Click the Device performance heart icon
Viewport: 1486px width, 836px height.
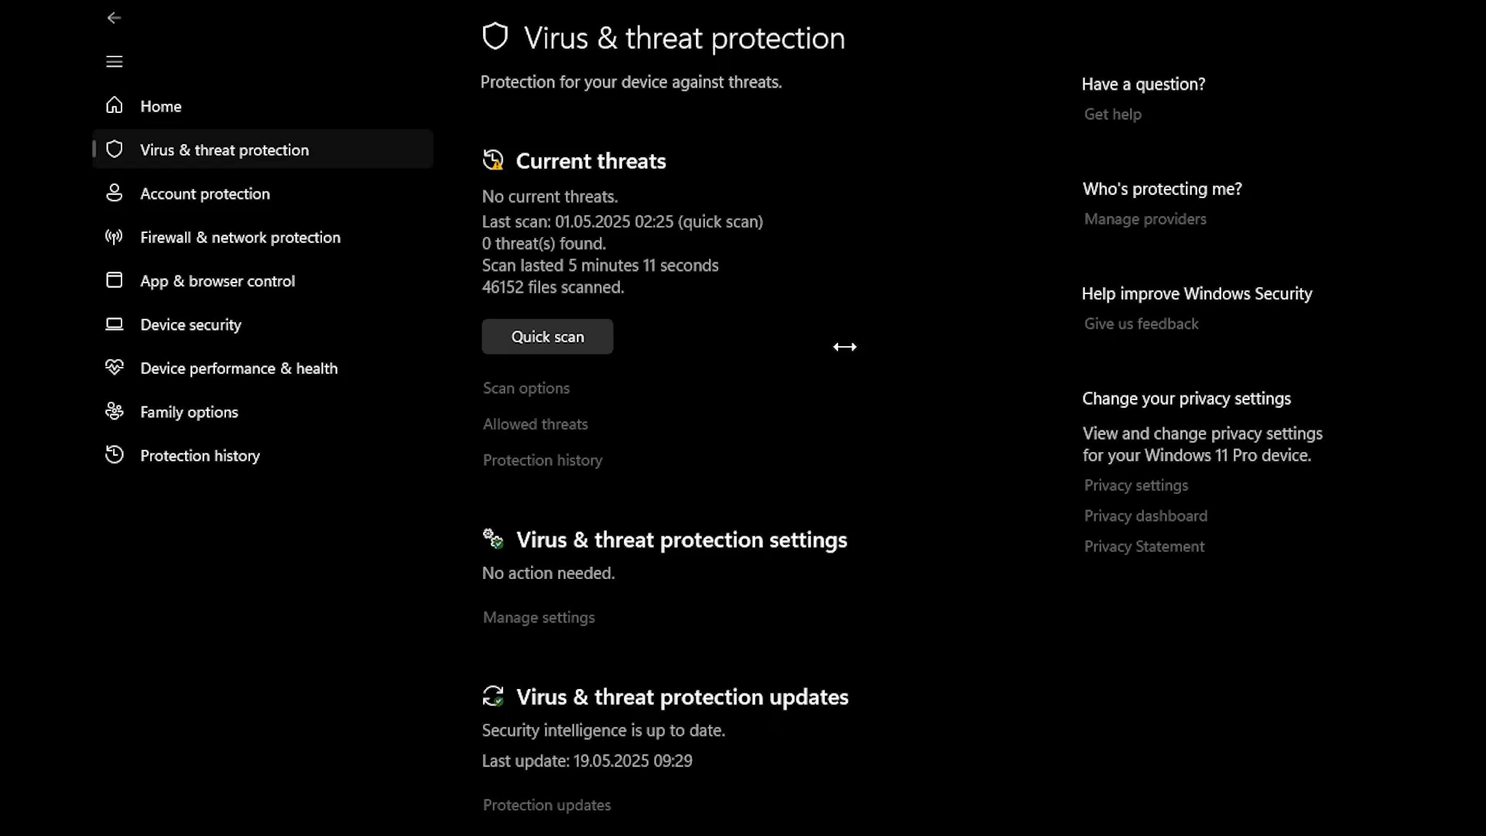(x=114, y=368)
